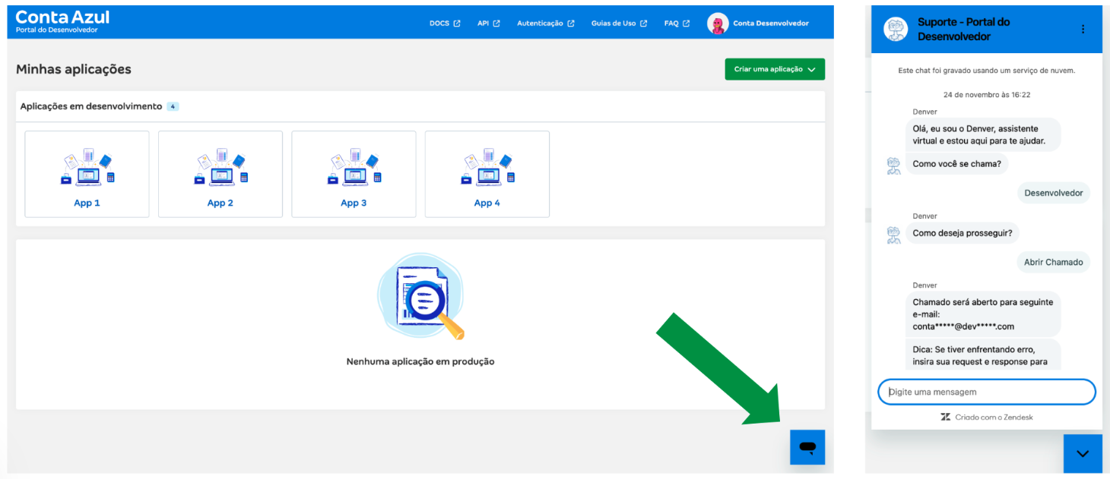This screenshot has width=1110, height=479.
Task: Click the Denver support avatar in chat header
Action: pyautogui.click(x=896, y=30)
